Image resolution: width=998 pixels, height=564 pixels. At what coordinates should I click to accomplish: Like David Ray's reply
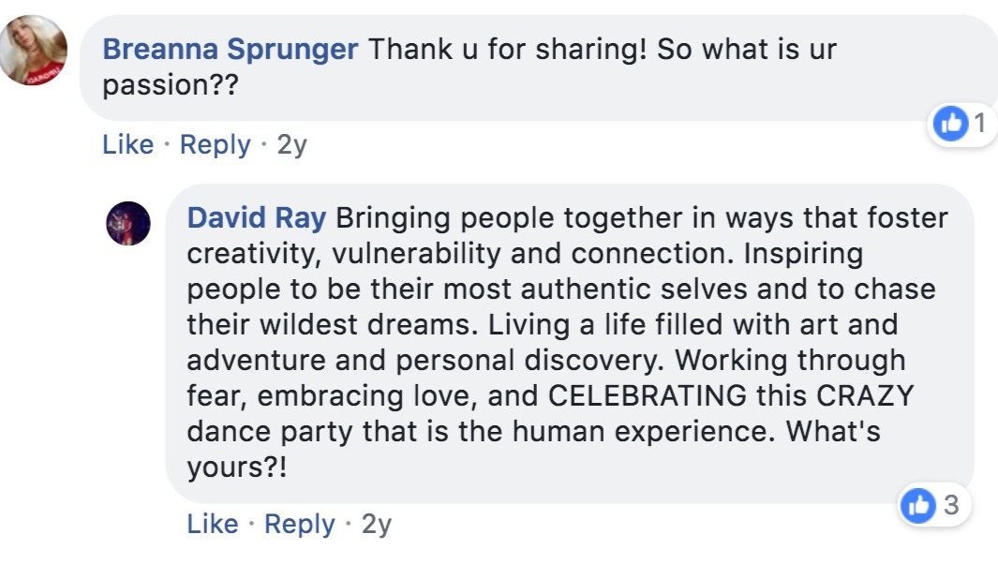(213, 524)
